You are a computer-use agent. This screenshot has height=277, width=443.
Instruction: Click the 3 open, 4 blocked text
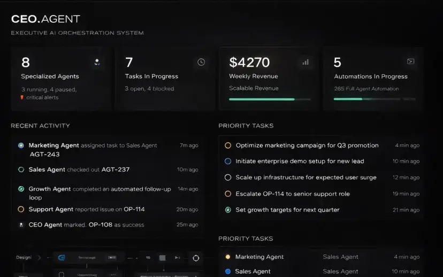(149, 89)
